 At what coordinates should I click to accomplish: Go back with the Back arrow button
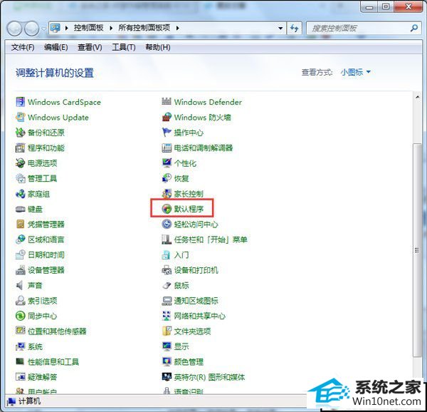pyautogui.click(x=14, y=29)
